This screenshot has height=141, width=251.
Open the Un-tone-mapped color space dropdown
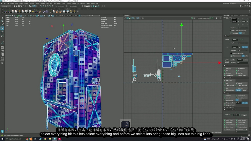coord(90,16)
